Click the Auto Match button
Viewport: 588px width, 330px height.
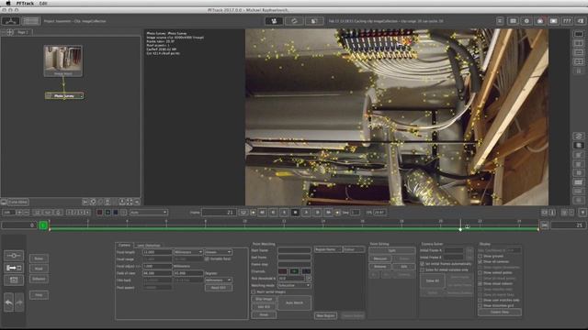pyautogui.click(x=294, y=302)
